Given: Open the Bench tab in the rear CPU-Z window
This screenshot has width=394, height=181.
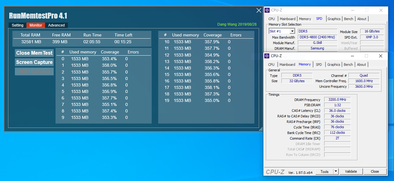Looking at the screenshot, I should pos(349,19).
